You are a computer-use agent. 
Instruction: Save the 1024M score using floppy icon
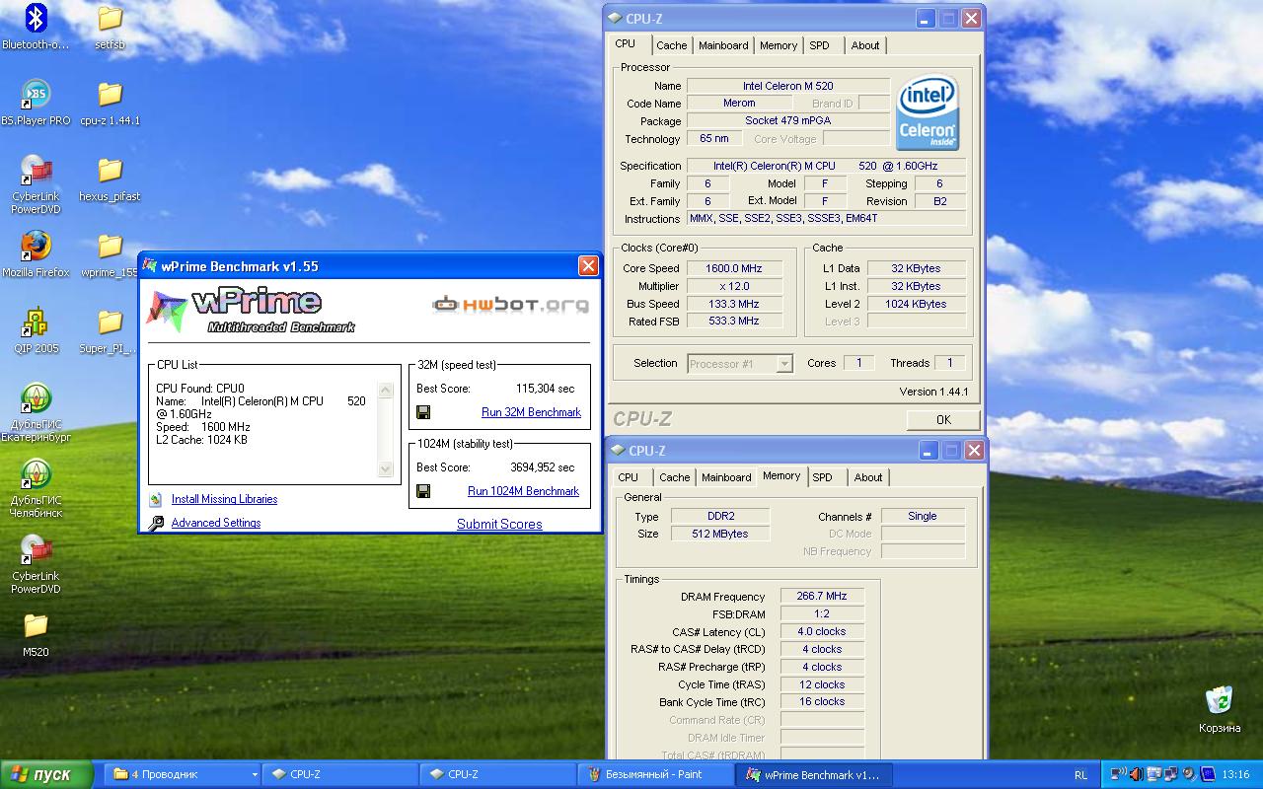(423, 491)
